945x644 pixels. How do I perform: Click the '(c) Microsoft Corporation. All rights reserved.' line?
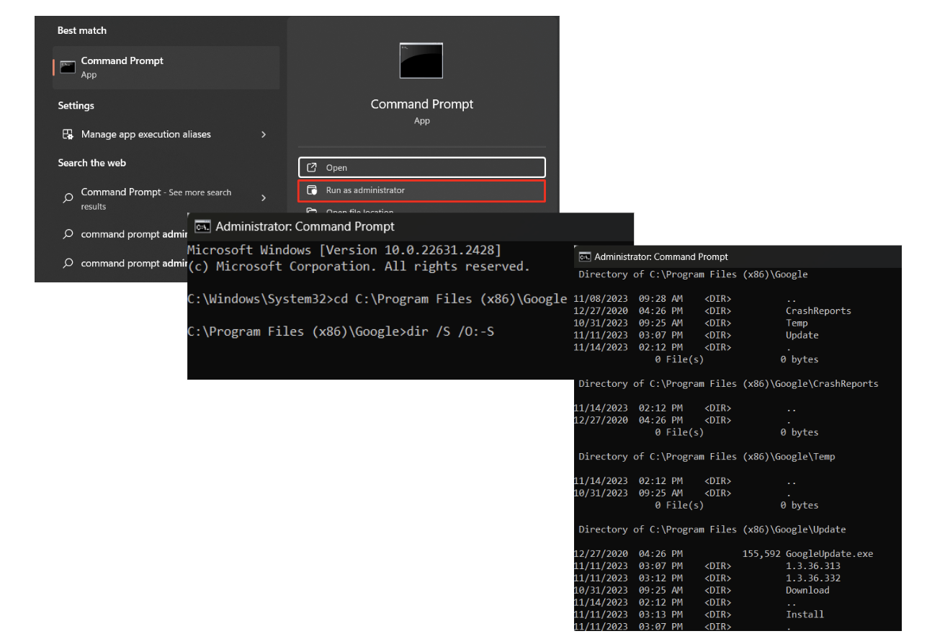(x=359, y=267)
